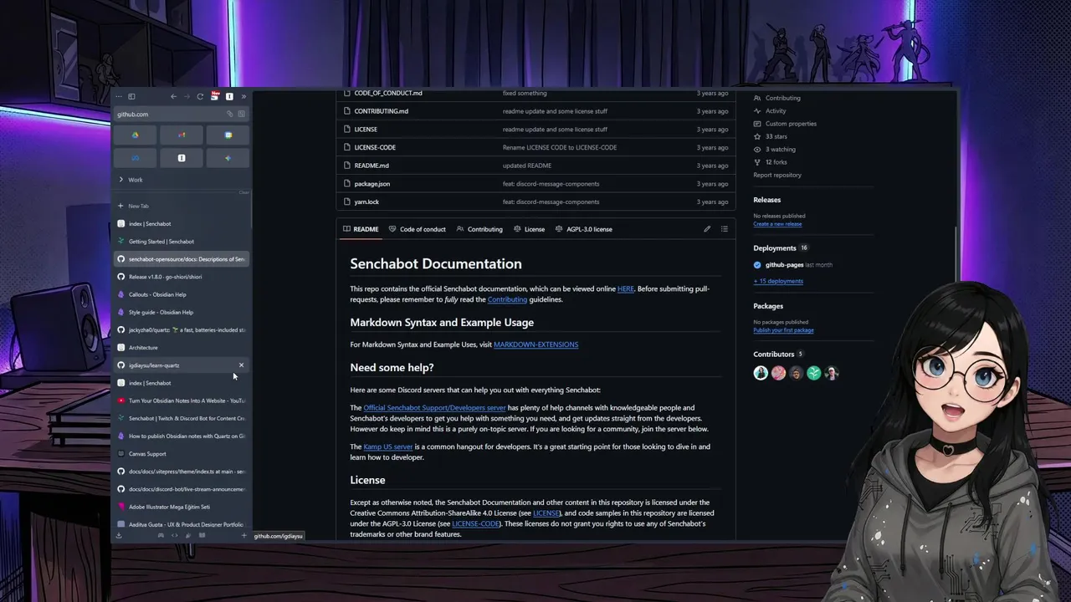Viewport: 1071px width, 602px height.
Task: View the 3 watching link
Action: point(775,150)
